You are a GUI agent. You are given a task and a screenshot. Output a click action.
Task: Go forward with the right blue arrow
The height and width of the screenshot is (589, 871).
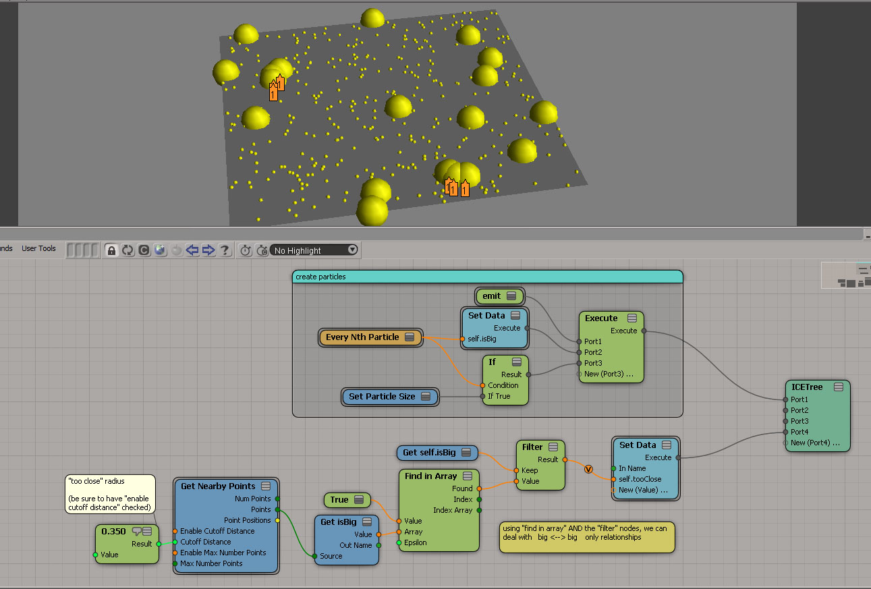click(208, 250)
